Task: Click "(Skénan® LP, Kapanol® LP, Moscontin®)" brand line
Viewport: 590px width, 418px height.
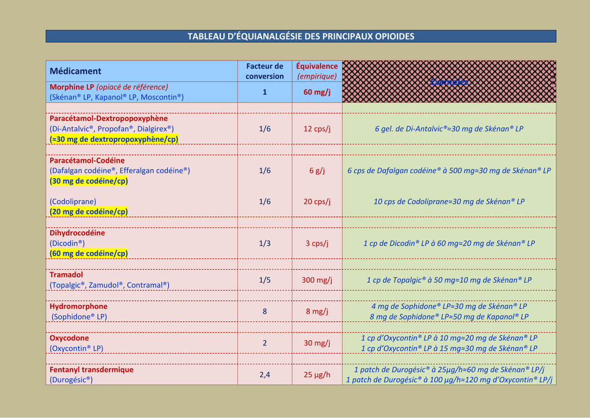Action: [x=116, y=97]
